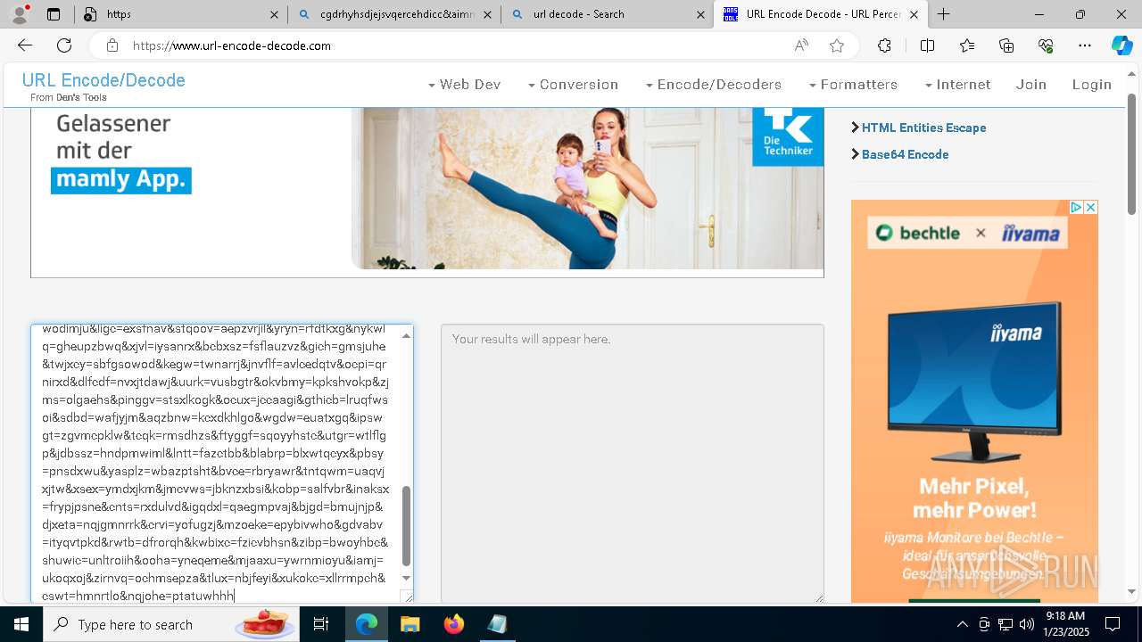Open the Collections icon
1142x642 pixels.
[1006, 45]
